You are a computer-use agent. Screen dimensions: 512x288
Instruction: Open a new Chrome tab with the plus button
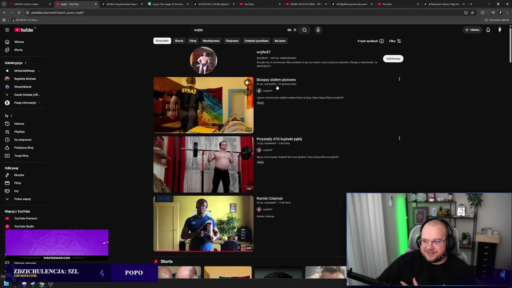point(471,4)
